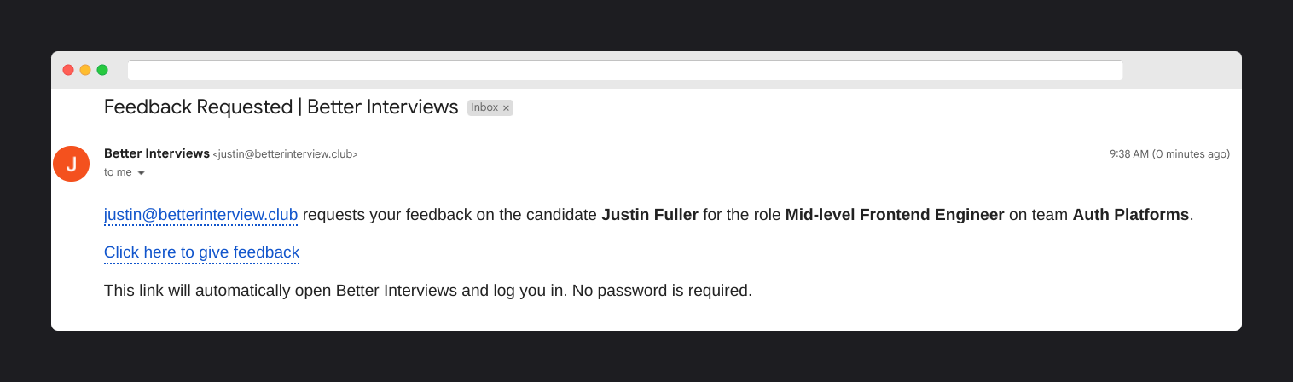1293x382 pixels.
Task: Click the "Feedback Requested | Better Interviews" subject
Action: [x=281, y=107]
